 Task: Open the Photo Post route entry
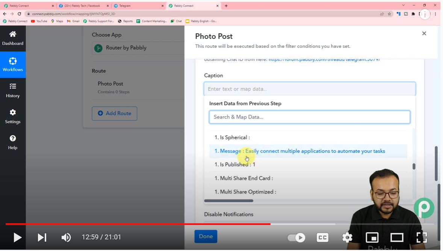[110, 84]
